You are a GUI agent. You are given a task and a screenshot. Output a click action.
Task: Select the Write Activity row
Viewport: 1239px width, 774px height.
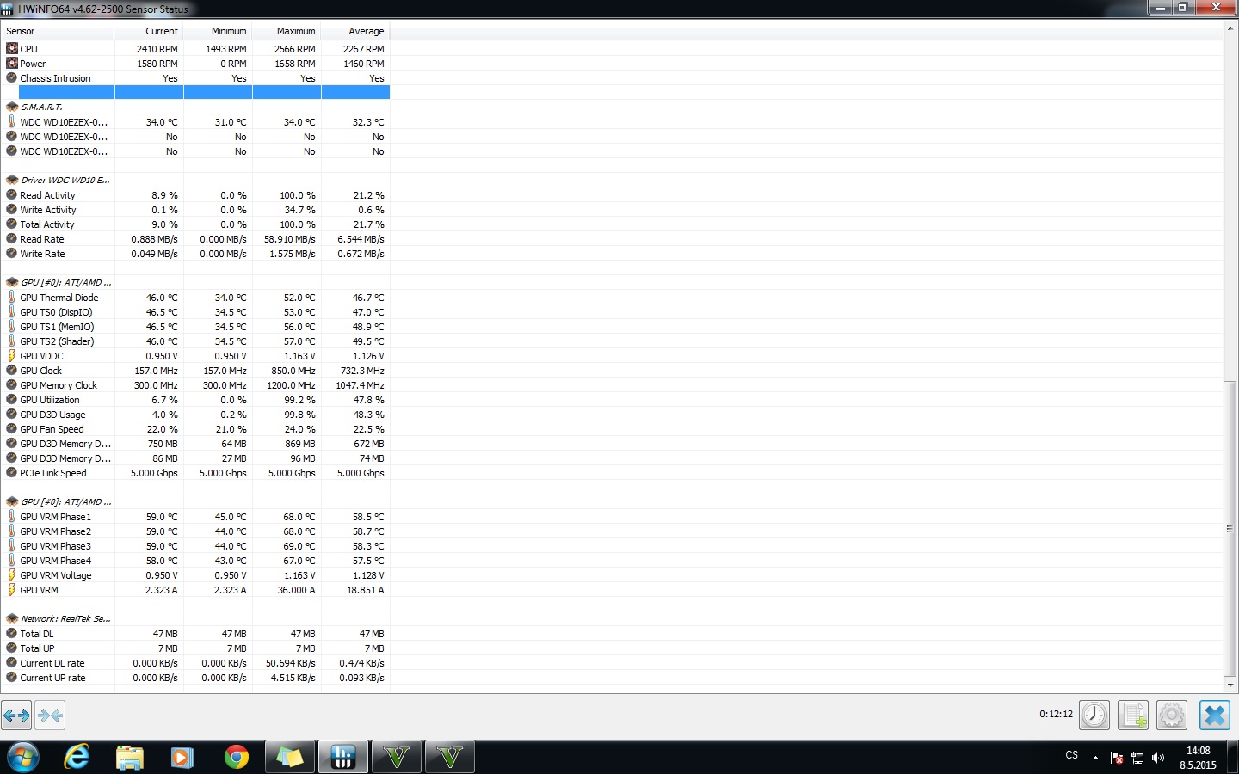point(195,210)
